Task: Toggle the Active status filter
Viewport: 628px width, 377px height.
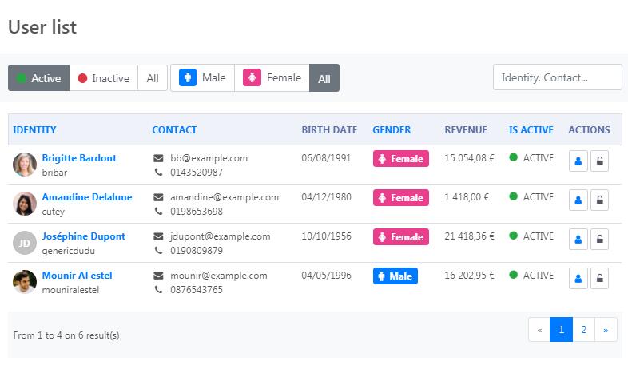Action: [38, 78]
